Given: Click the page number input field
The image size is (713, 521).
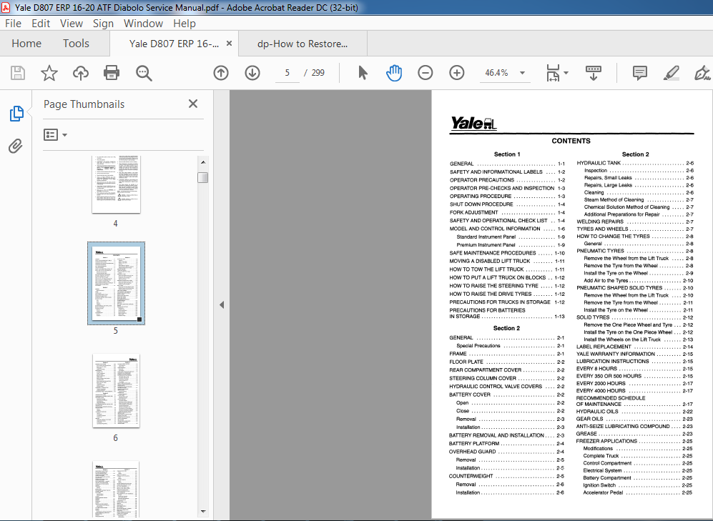Looking at the screenshot, I should (287, 73).
